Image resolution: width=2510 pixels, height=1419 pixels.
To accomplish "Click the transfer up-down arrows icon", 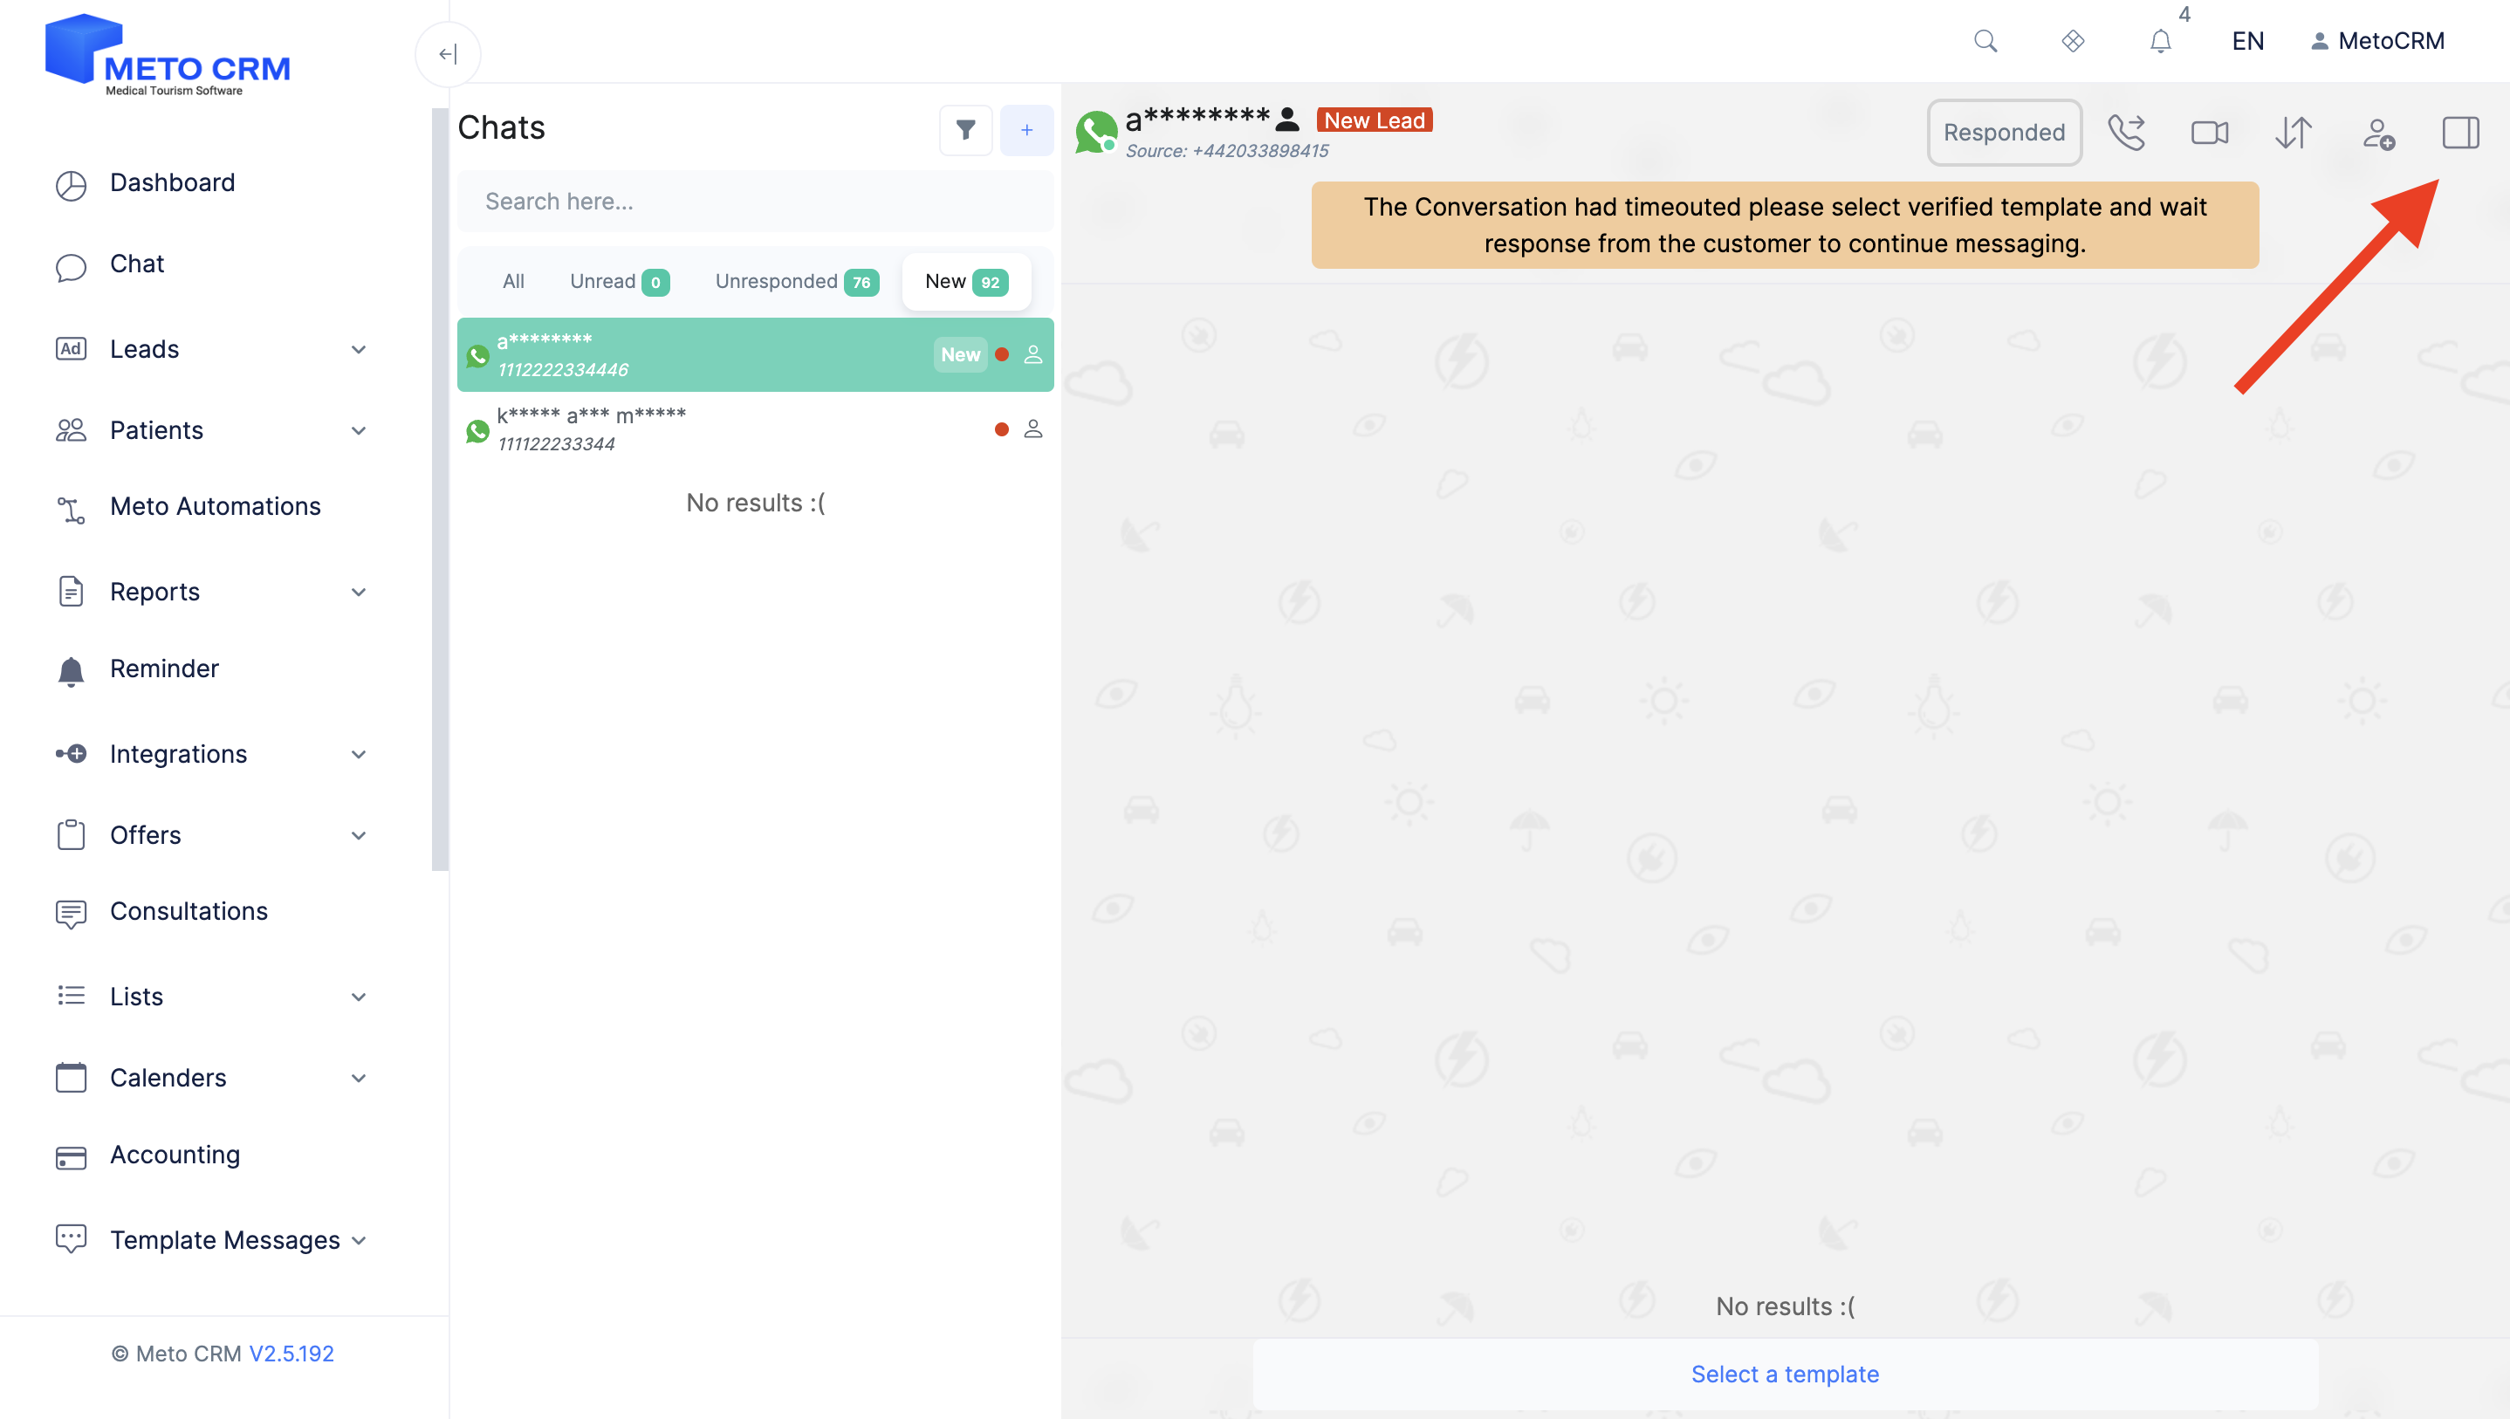I will 2293,133.
